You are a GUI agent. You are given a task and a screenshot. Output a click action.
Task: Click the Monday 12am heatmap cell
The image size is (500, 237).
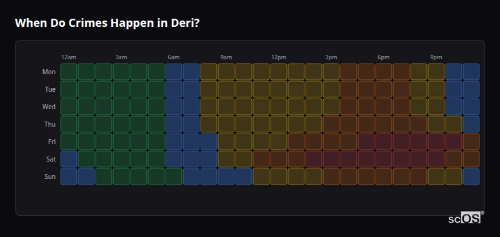point(69,72)
